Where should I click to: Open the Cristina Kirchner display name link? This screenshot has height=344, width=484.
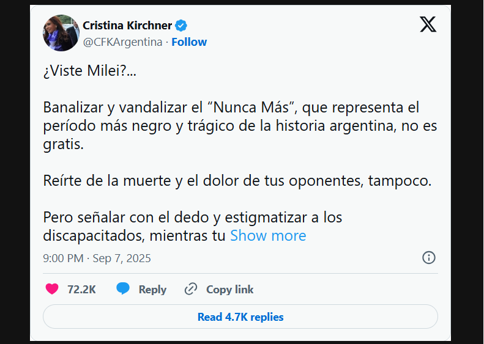coord(127,25)
